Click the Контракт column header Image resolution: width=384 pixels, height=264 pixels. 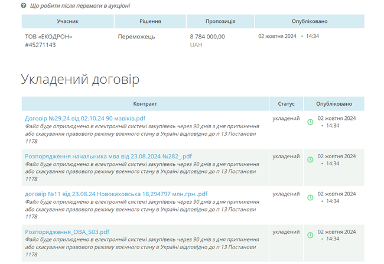coord(145,103)
